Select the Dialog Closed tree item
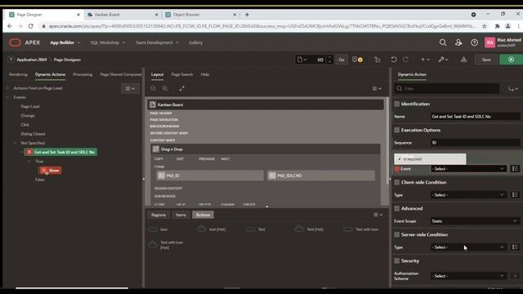The image size is (523, 294). coord(33,134)
